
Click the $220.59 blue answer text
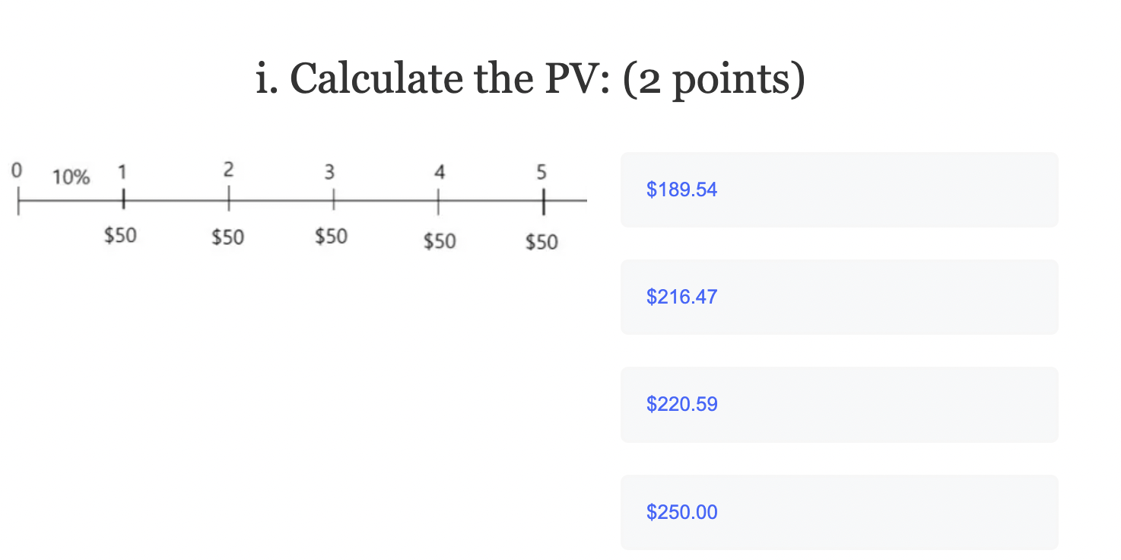click(682, 404)
